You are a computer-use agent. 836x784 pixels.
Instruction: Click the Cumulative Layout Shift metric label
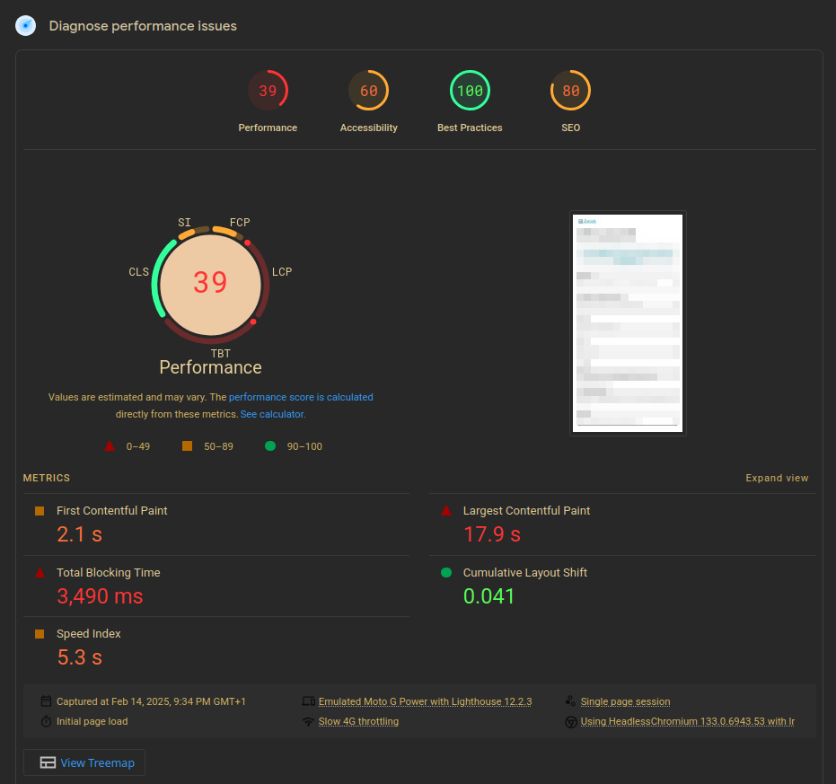(x=525, y=573)
